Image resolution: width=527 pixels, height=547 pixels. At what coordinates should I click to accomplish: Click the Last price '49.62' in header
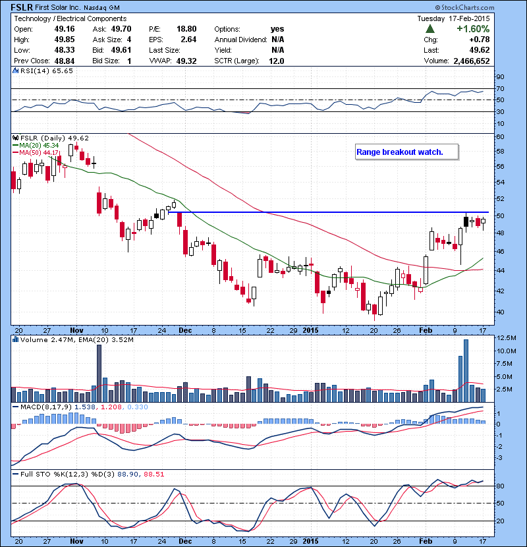click(480, 50)
